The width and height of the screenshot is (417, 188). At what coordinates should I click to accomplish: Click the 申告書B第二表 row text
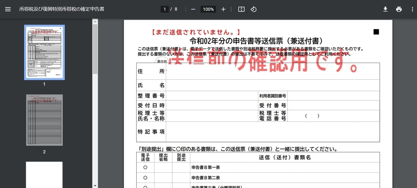coord(206,178)
